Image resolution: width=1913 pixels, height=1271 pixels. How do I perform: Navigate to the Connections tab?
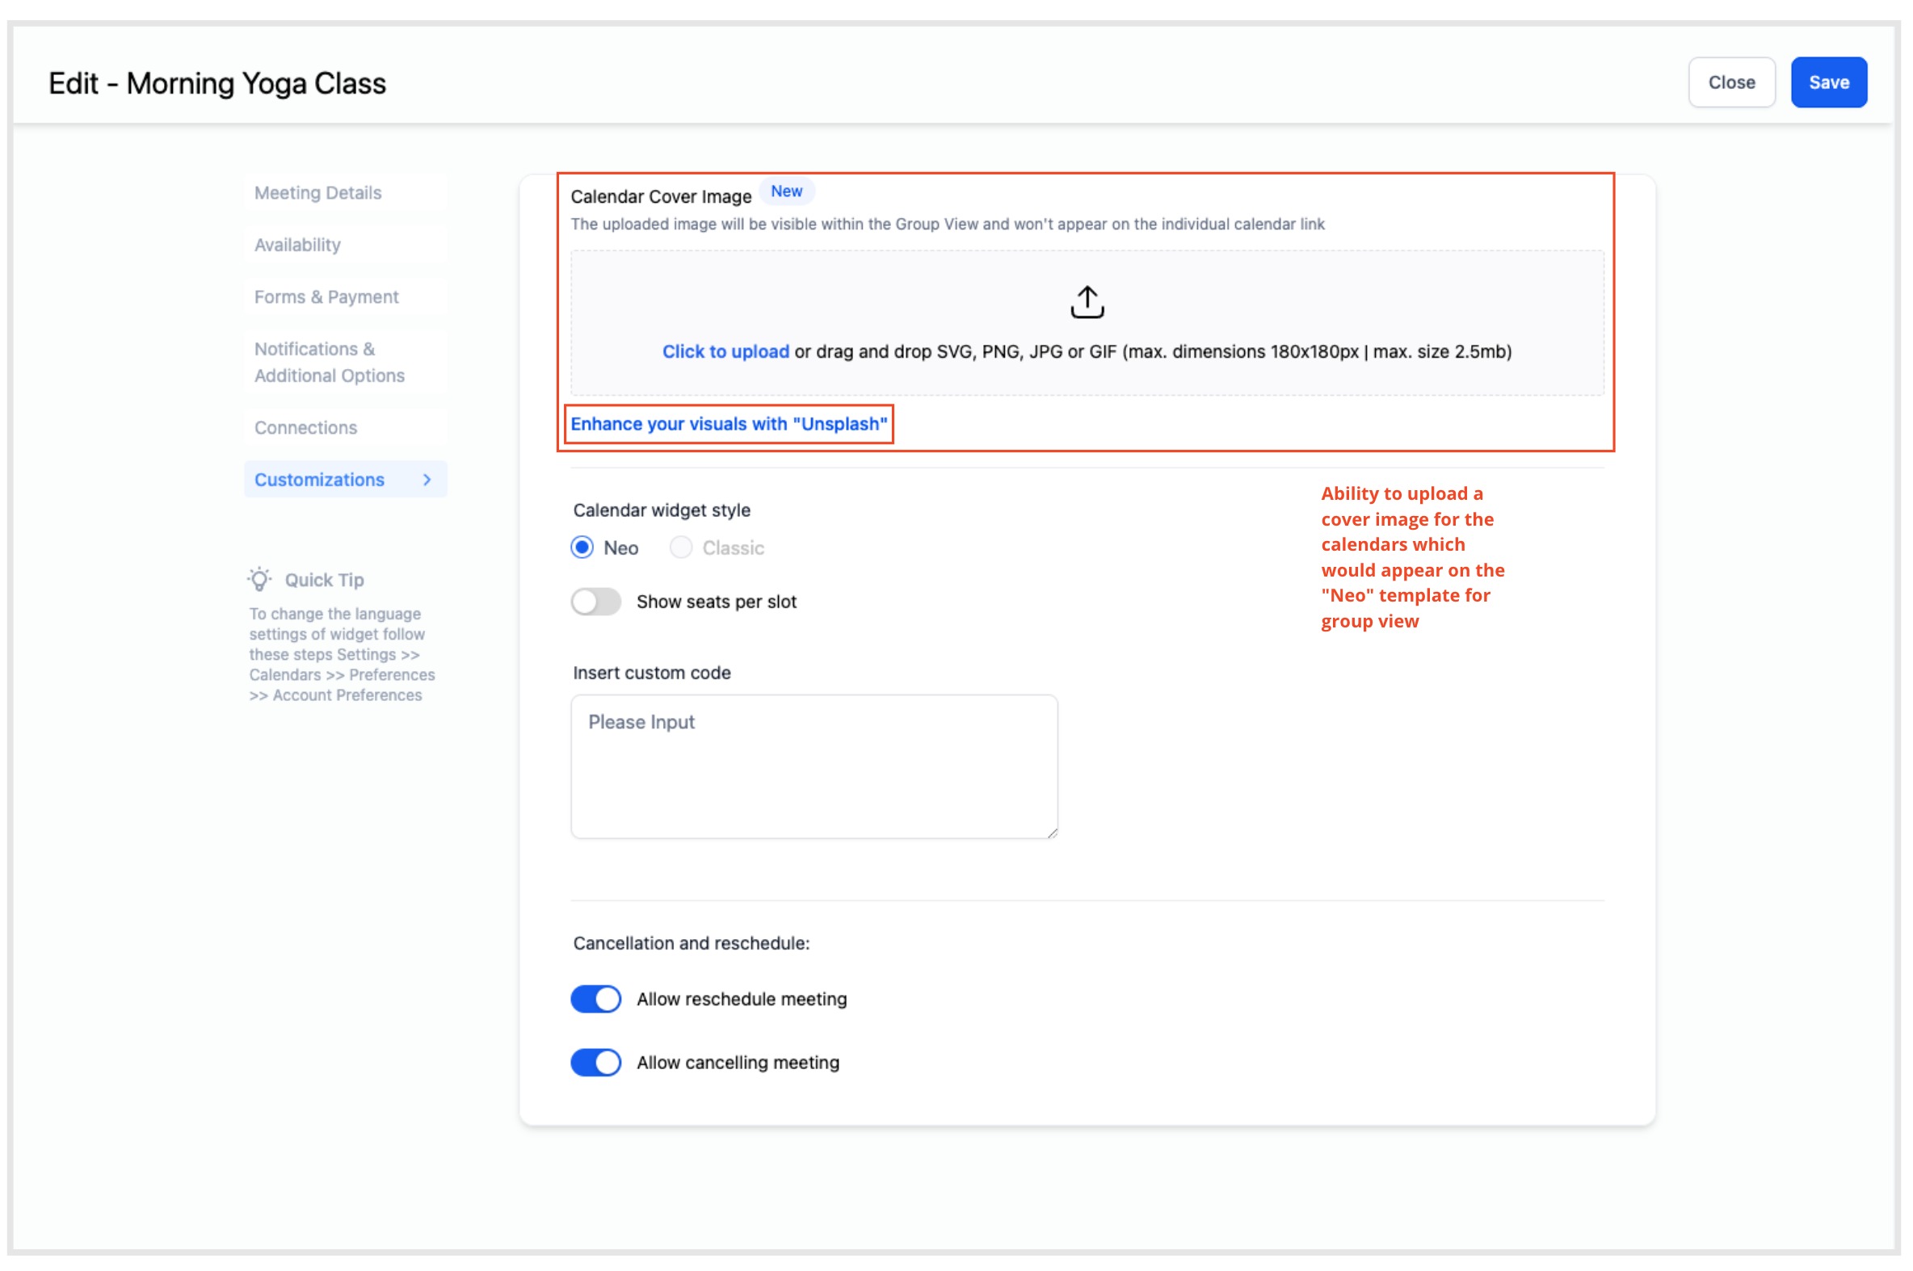click(305, 427)
